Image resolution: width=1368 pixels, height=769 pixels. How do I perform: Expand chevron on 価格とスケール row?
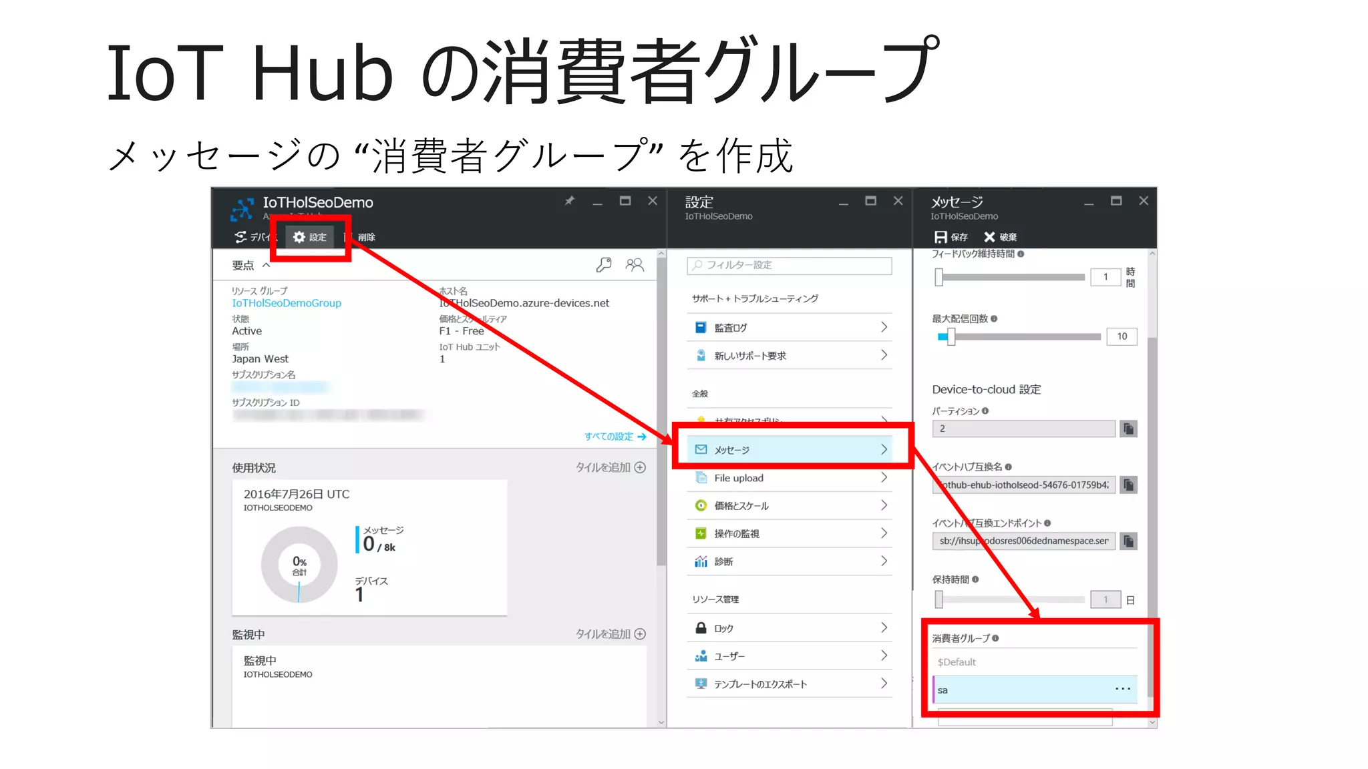pos(884,505)
